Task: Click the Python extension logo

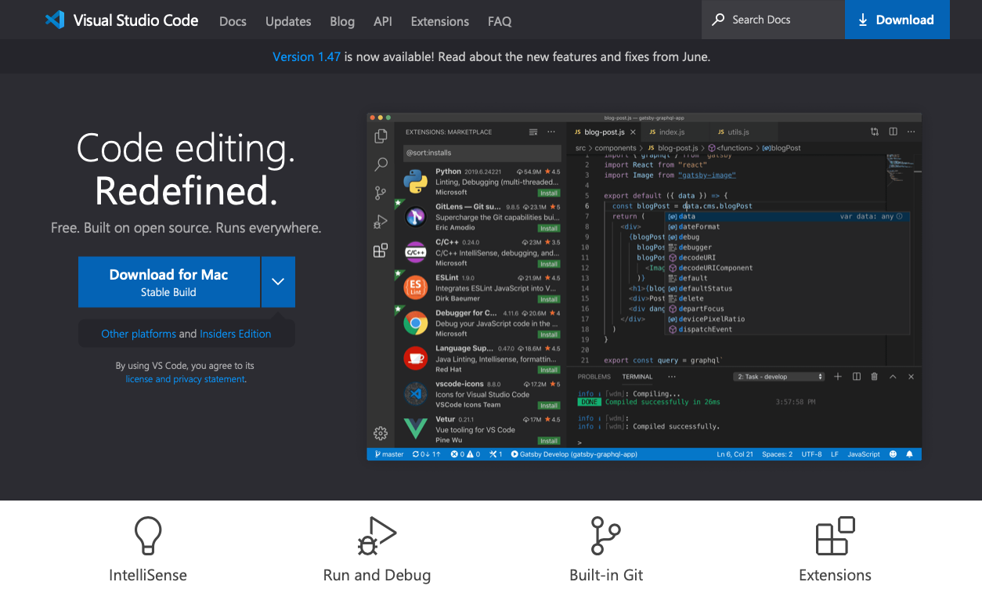Action: click(x=415, y=182)
